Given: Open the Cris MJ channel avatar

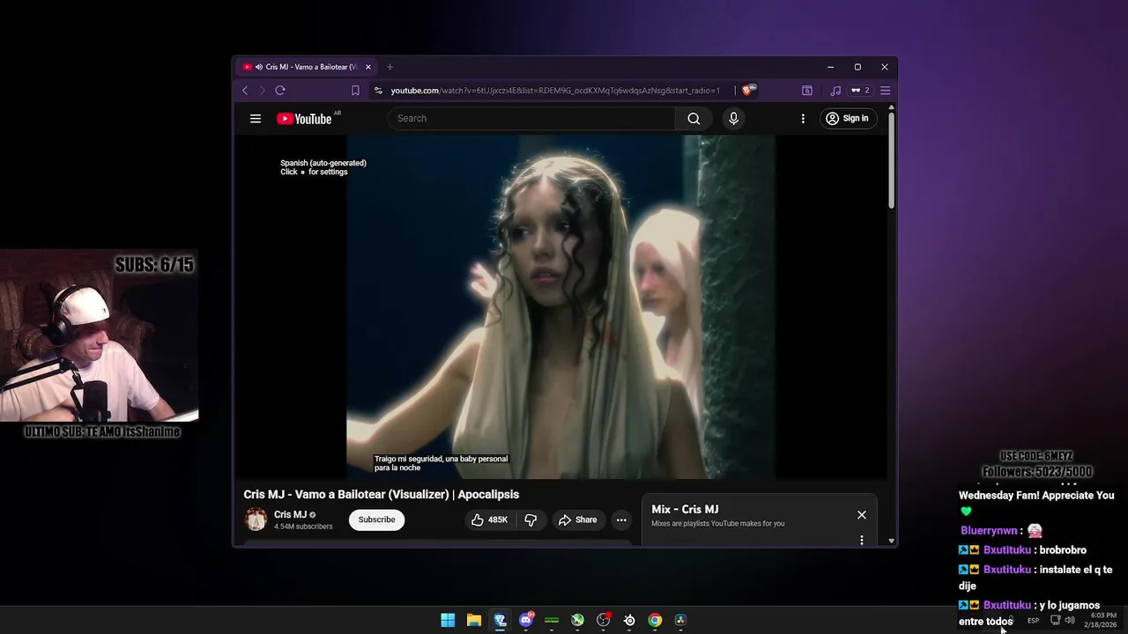Looking at the screenshot, I should pyautogui.click(x=256, y=520).
